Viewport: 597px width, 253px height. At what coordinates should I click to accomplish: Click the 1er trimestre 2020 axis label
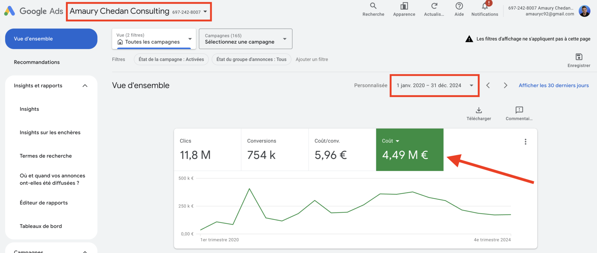220,240
